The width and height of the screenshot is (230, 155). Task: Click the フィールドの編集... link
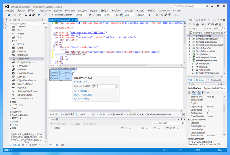pos(81,91)
